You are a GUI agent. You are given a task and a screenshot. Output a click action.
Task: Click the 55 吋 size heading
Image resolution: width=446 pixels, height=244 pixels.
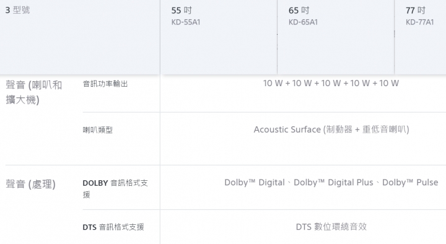(x=181, y=11)
